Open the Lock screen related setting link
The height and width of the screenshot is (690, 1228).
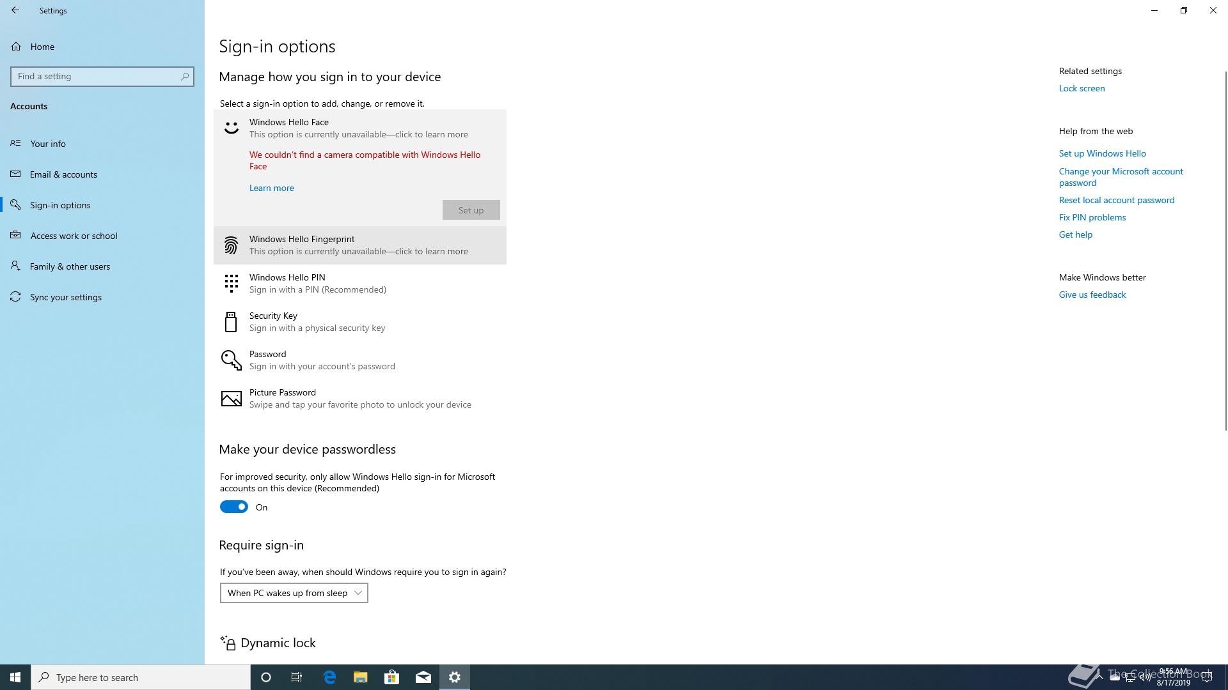pos(1082,88)
